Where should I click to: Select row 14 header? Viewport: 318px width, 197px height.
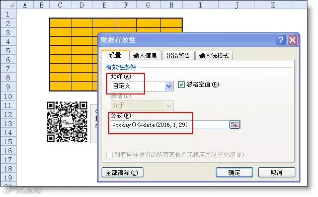8,133
